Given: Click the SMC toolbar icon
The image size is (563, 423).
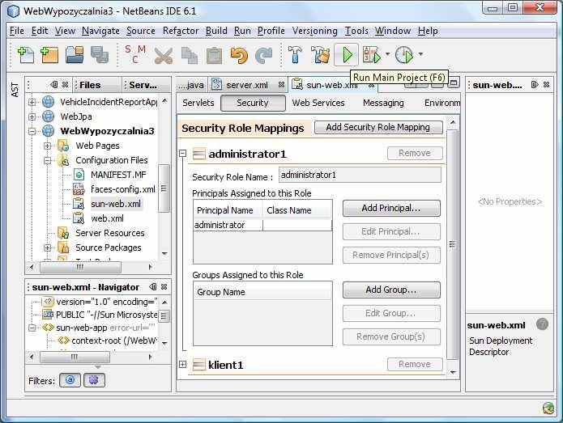Looking at the screenshot, I should coord(135,54).
